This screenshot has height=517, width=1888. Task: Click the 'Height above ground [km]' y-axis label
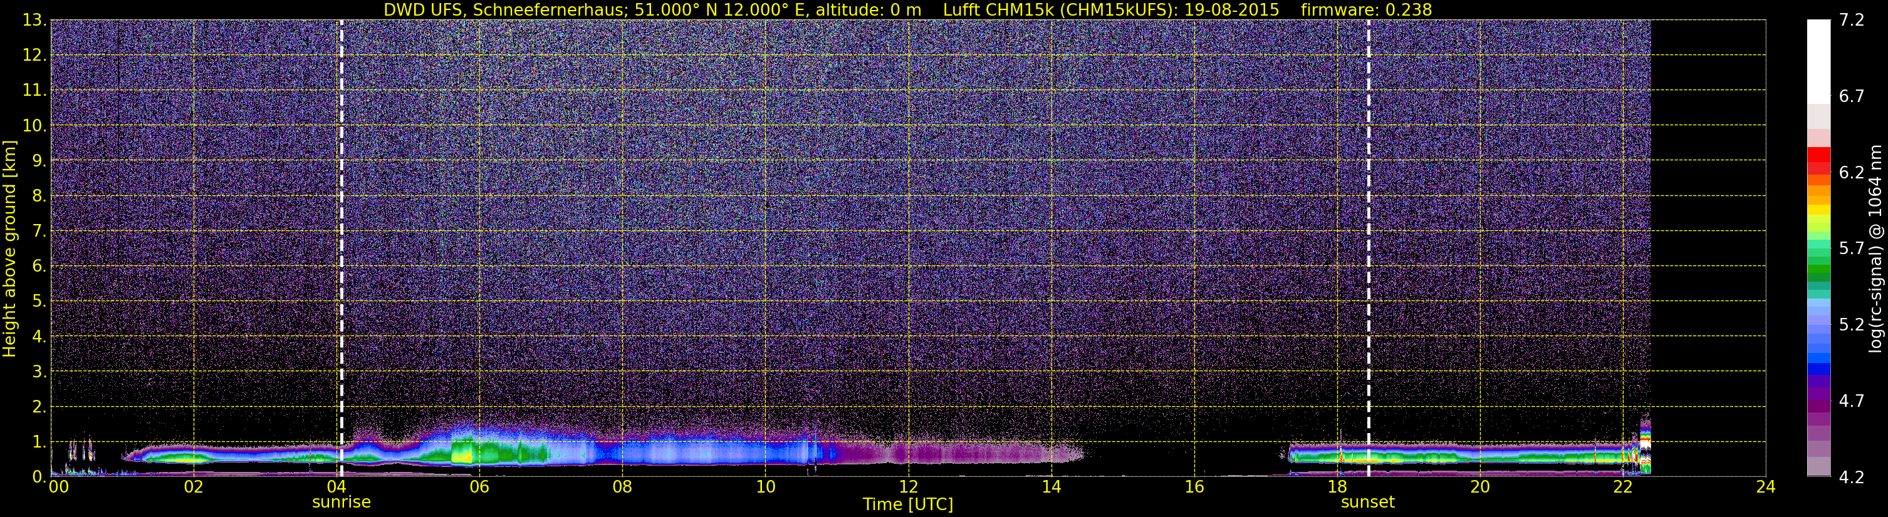[x=9, y=249]
